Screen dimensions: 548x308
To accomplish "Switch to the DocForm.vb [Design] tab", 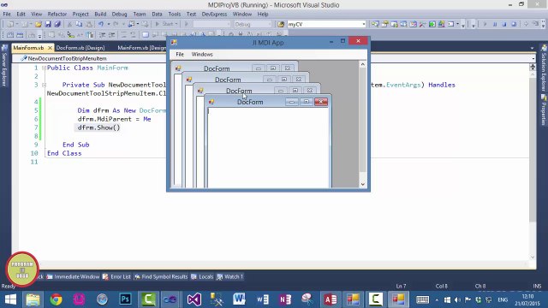I will (80, 48).
